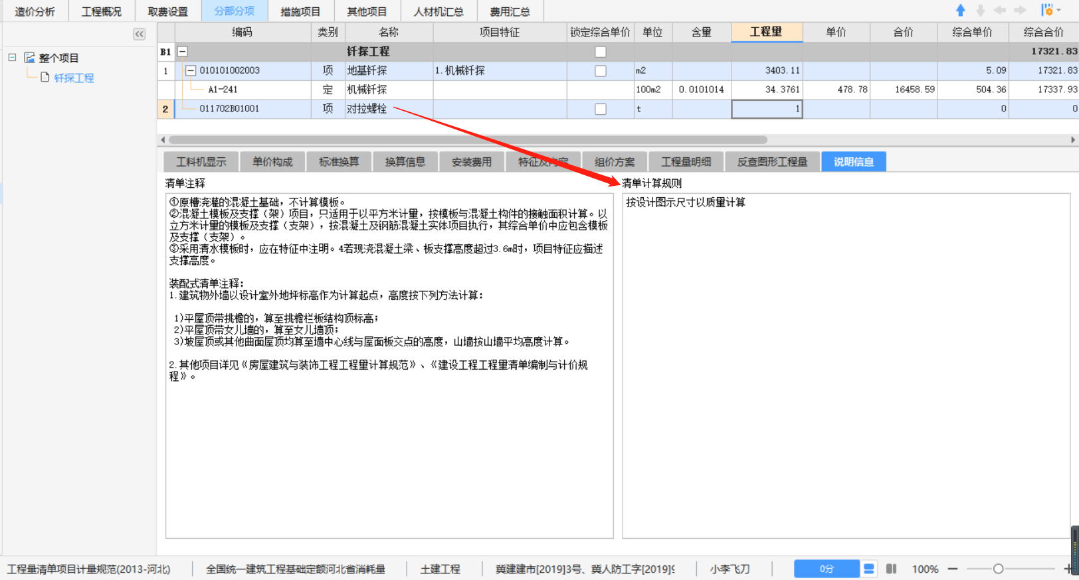Click inside the 清单计算规则 text box
The height and width of the screenshot is (580, 1079).
click(x=846, y=366)
